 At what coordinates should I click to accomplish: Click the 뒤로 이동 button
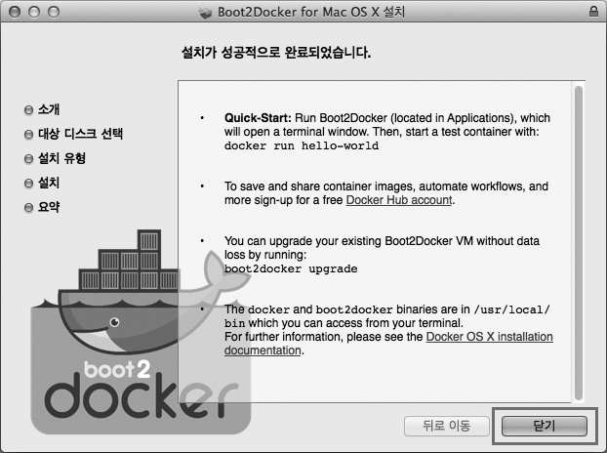[446, 427]
